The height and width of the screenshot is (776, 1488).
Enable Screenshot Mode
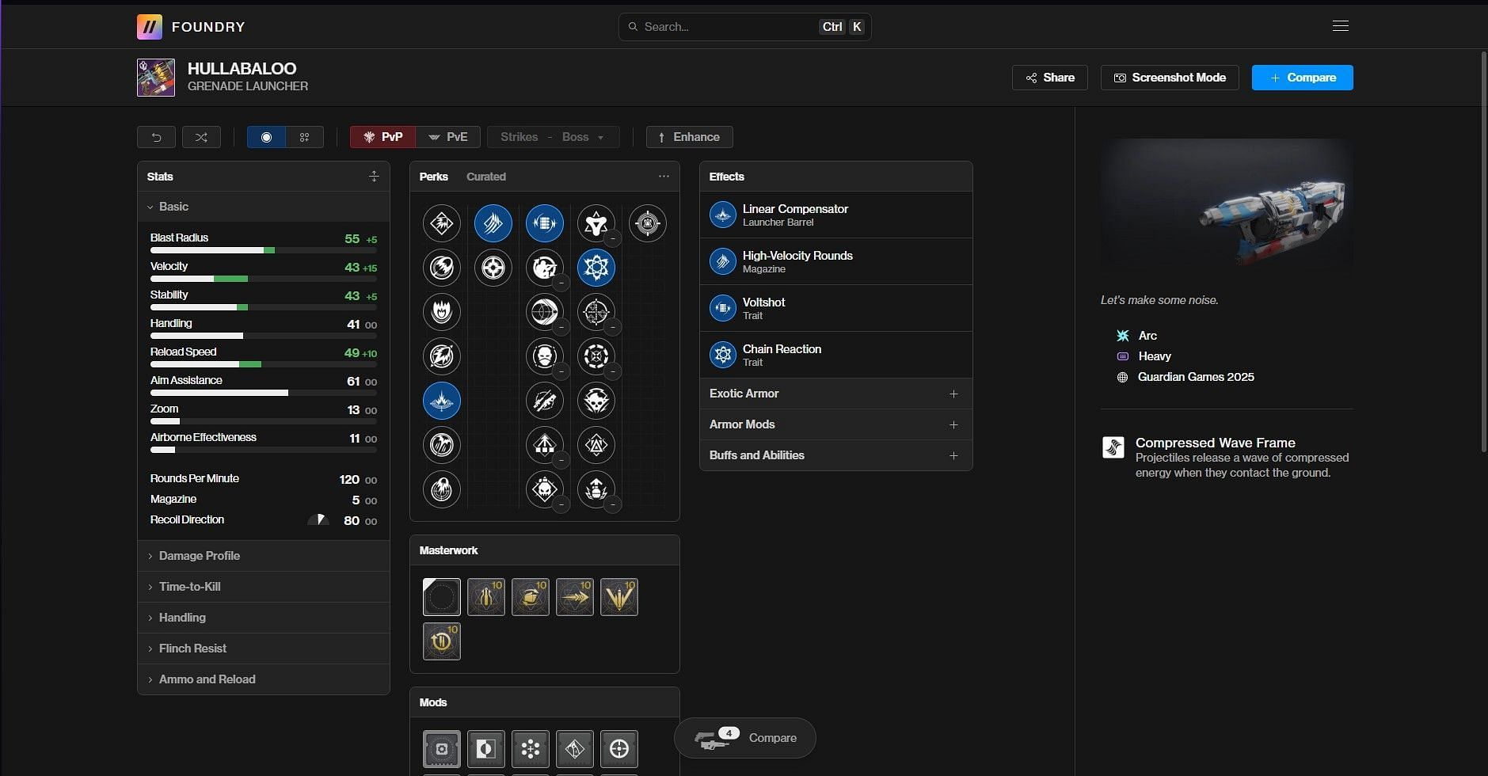(1169, 78)
